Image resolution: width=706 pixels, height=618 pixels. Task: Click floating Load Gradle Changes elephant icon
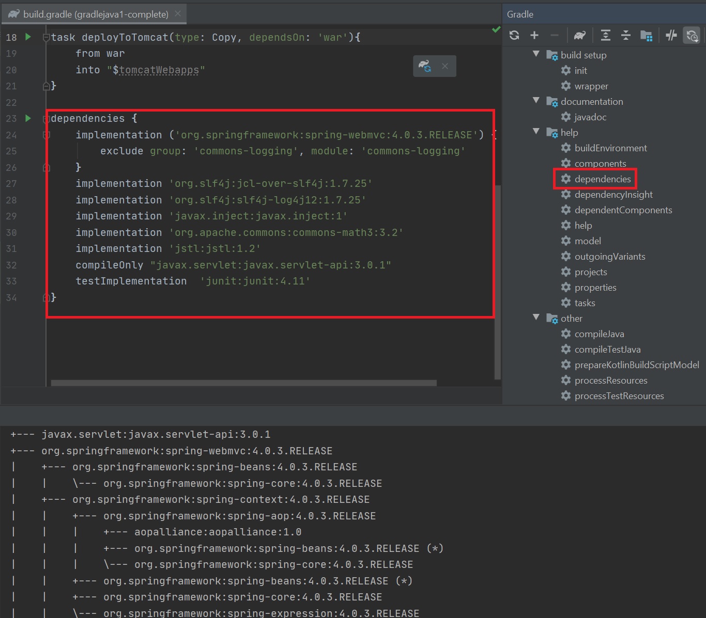pyautogui.click(x=425, y=66)
